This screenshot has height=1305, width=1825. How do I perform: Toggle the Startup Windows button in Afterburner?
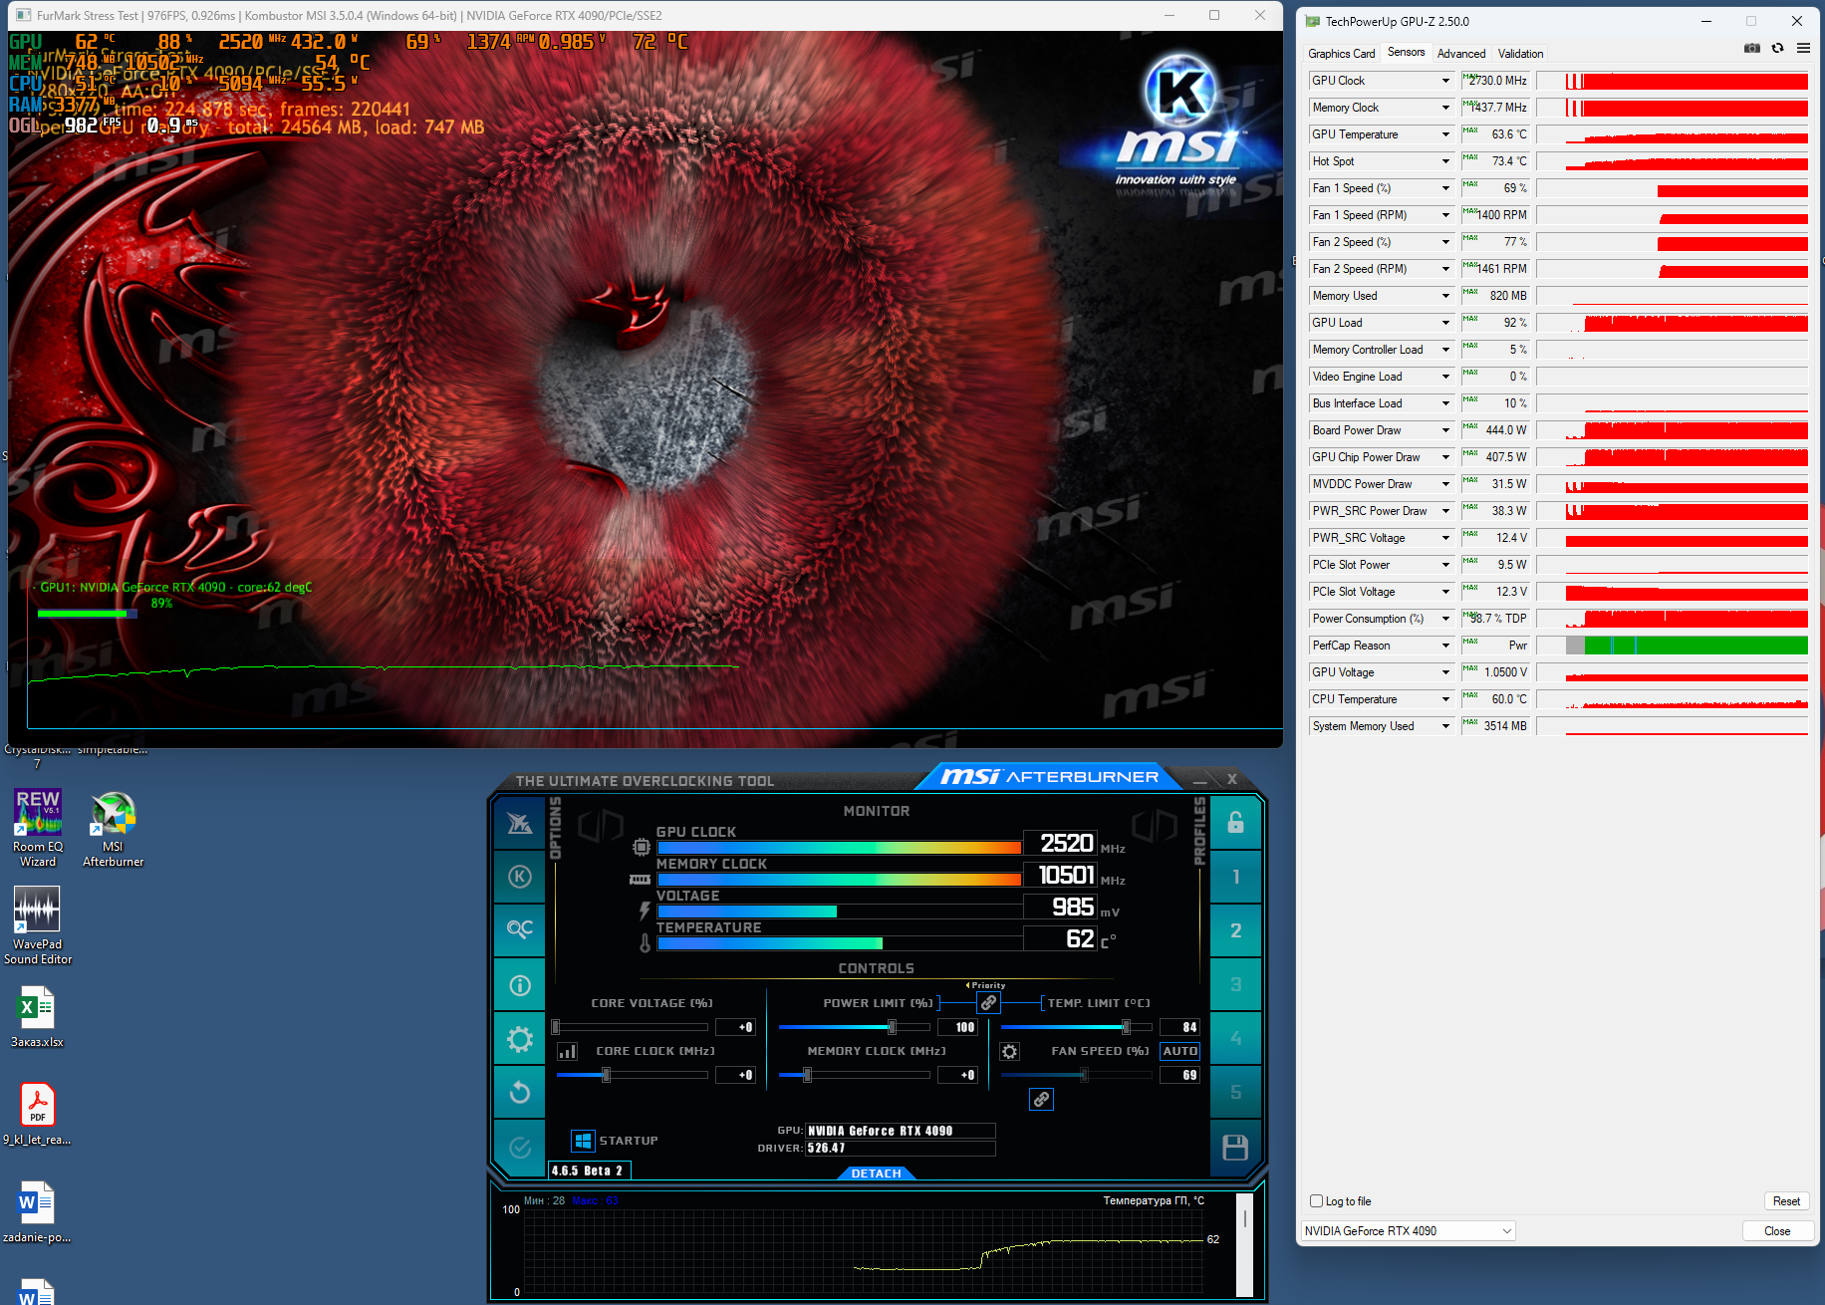pyautogui.click(x=584, y=1141)
